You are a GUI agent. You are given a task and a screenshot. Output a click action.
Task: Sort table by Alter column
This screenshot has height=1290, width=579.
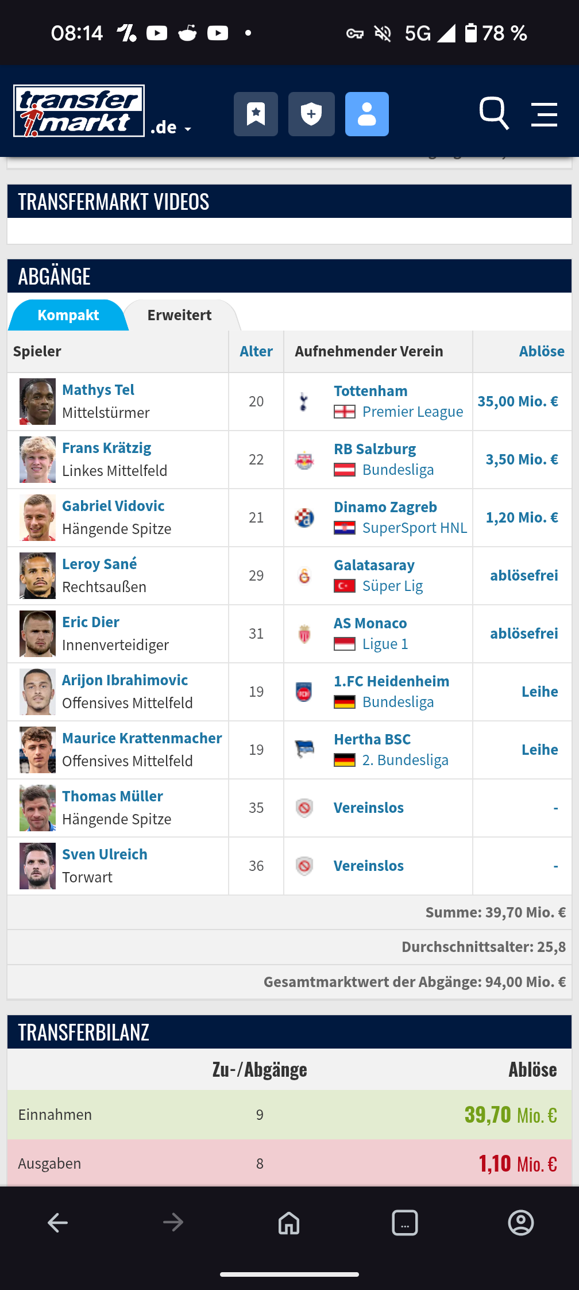[x=256, y=351]
